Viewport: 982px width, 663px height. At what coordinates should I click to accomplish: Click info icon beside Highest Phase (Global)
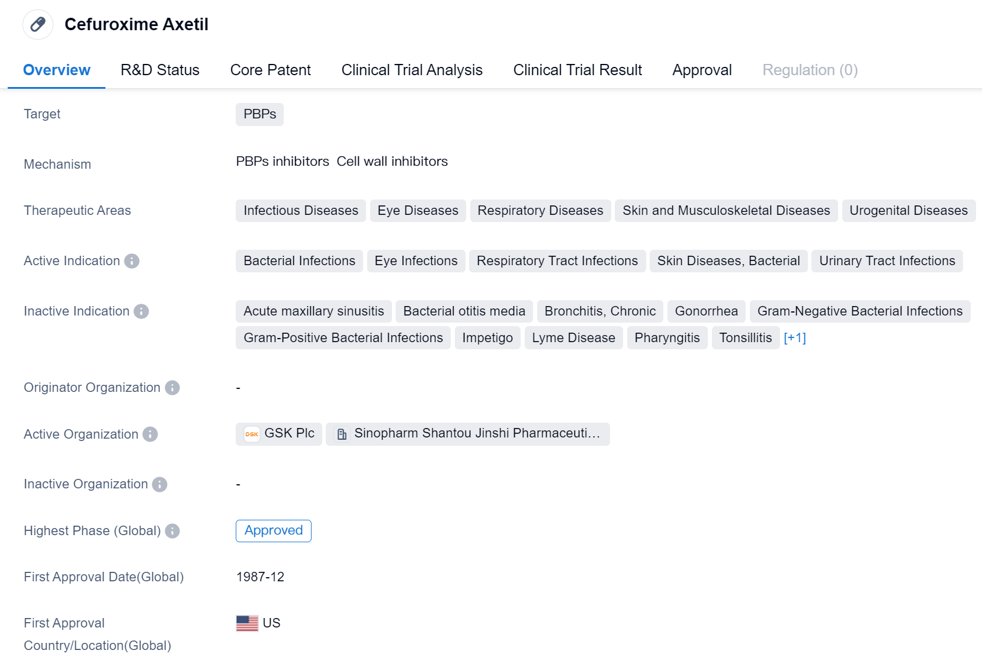(172, 531)
